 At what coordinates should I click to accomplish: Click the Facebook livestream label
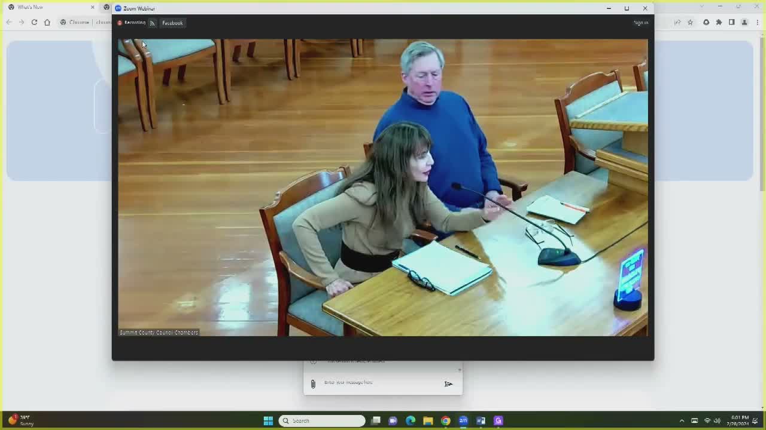tap(172, 23)
